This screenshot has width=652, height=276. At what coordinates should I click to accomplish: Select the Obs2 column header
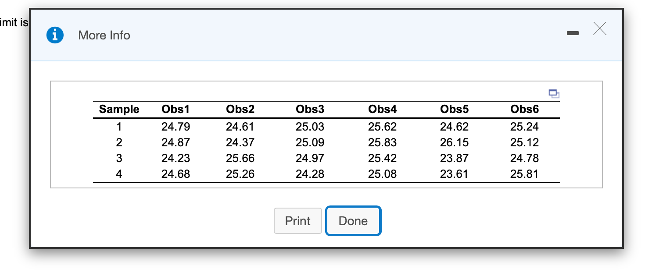[240, 110]
